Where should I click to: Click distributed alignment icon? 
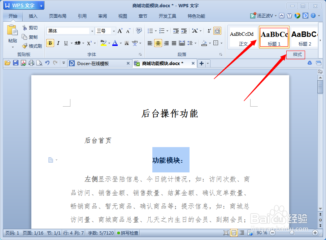182,43
